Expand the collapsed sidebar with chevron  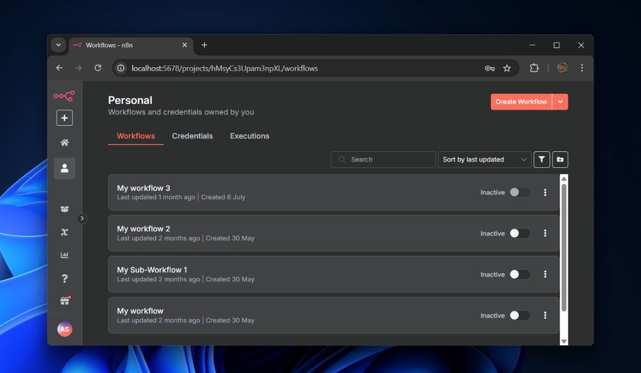pos(82,218)
